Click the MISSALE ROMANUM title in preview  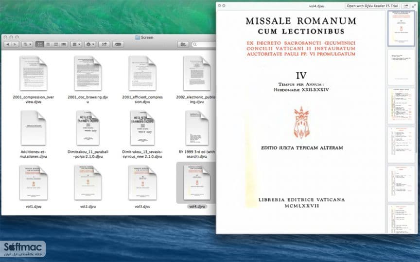pos(301,21)
